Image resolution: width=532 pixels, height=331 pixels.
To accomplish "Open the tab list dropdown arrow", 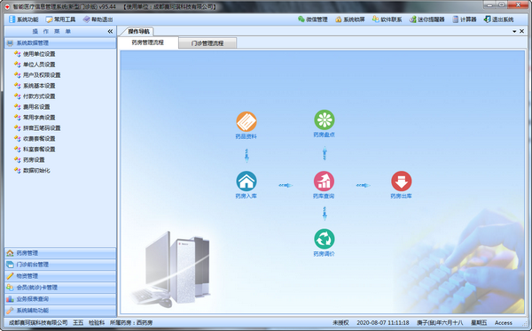I will 514,32.
